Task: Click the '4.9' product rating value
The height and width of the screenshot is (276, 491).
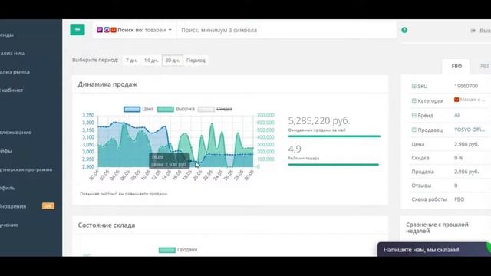Action: pyautogui.click(x=295, y=149)
